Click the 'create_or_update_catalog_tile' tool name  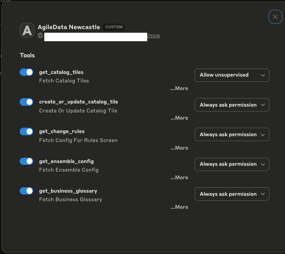pyautogui.click(x=79, y=102)
